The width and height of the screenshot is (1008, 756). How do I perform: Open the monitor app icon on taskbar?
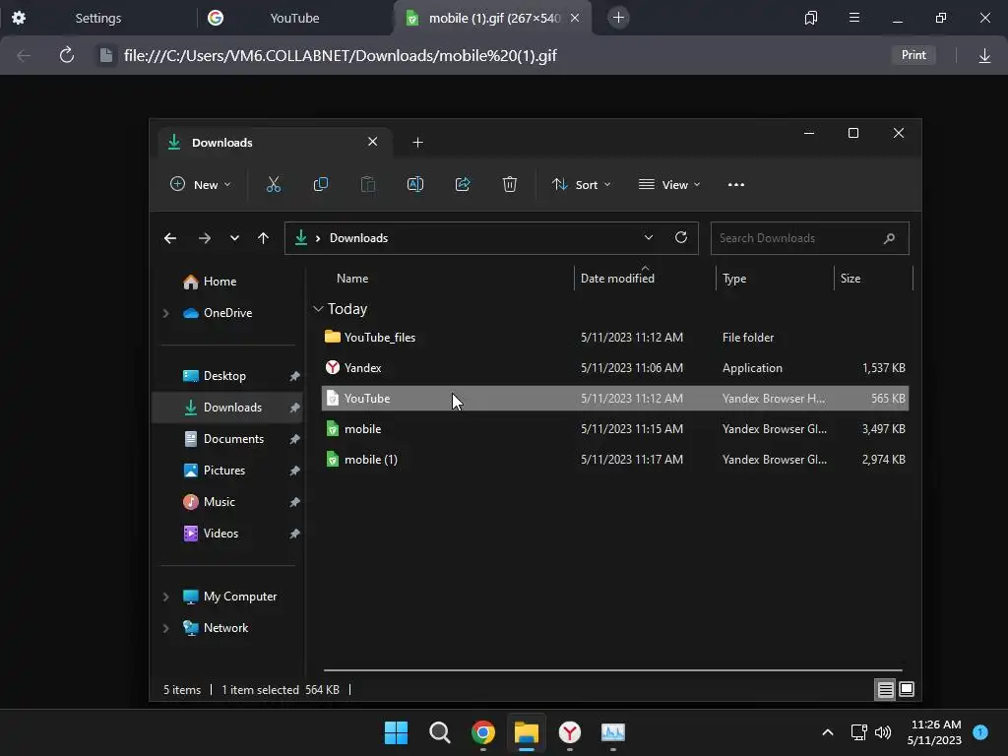612,732
